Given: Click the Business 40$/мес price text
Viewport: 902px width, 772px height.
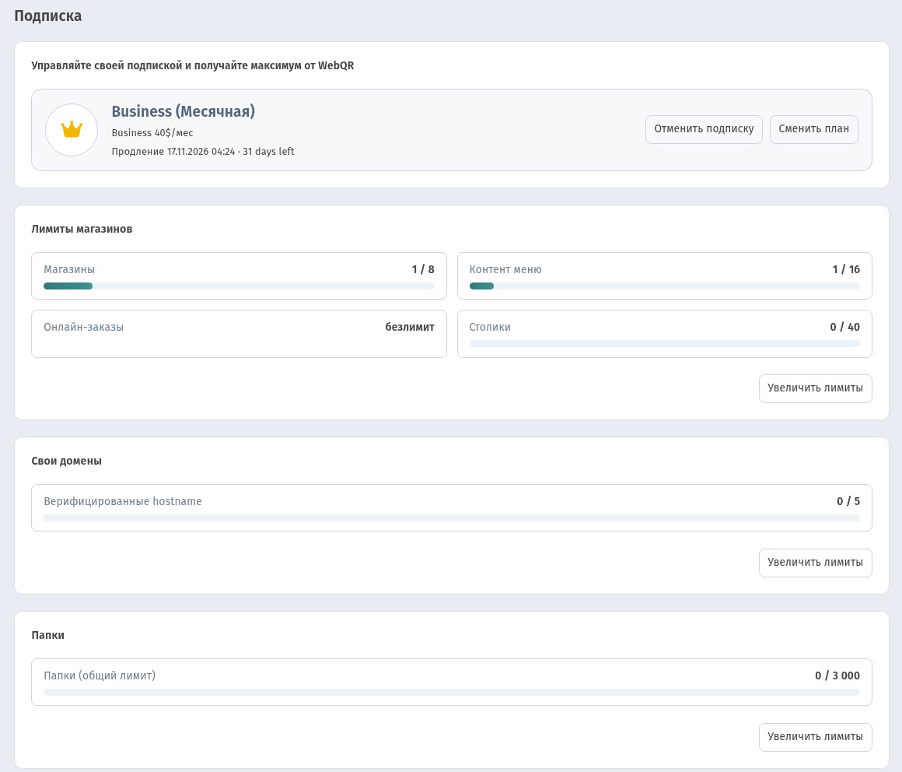Looking at the screenshot, I should click(x=152, y=133).
